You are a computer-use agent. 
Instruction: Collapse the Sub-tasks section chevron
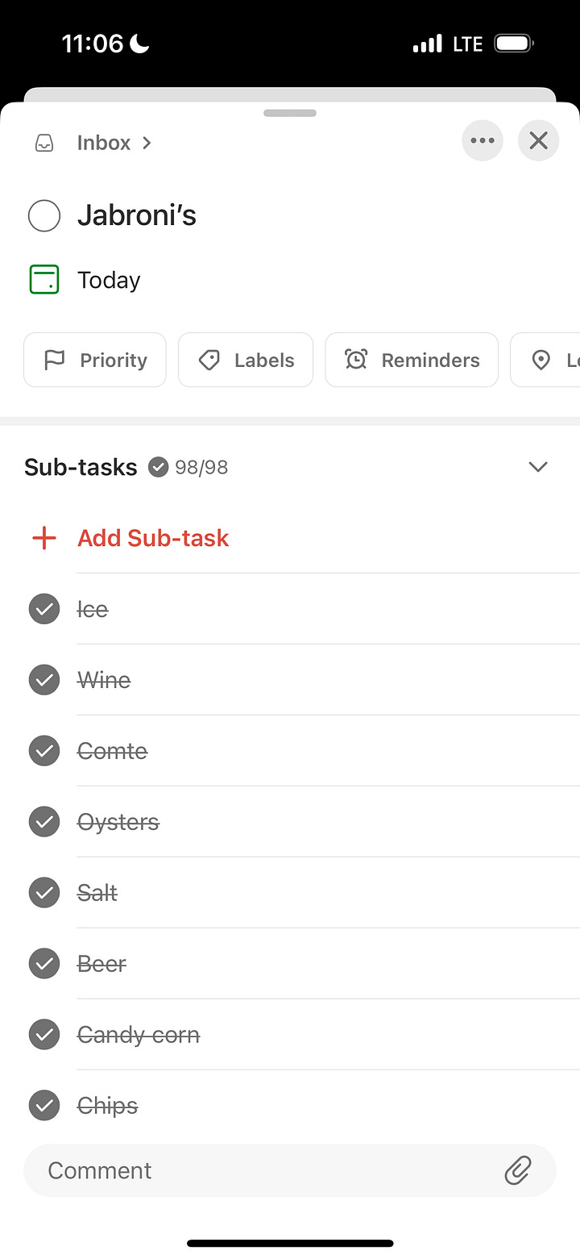537,467
